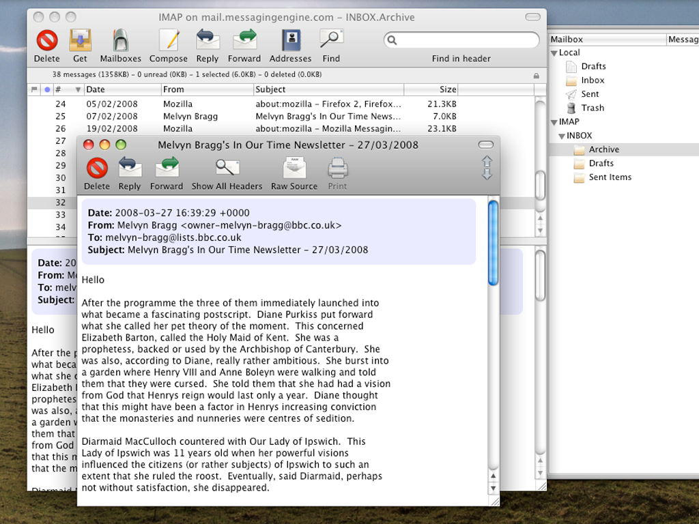This screenshot has height=524, width=699.
Task: Click the Show All Headers icon
Action: coord(227,168)
